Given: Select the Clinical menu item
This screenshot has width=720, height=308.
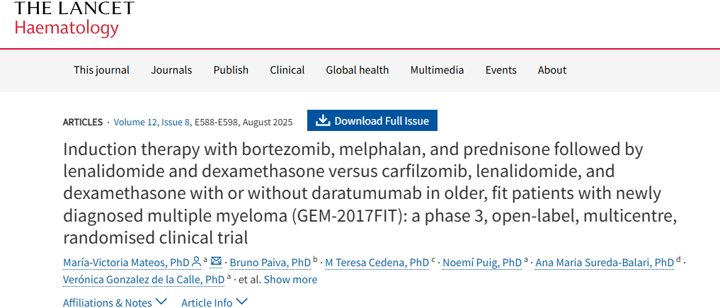Looking at the screenshot, I should click(x=287, y=70).
